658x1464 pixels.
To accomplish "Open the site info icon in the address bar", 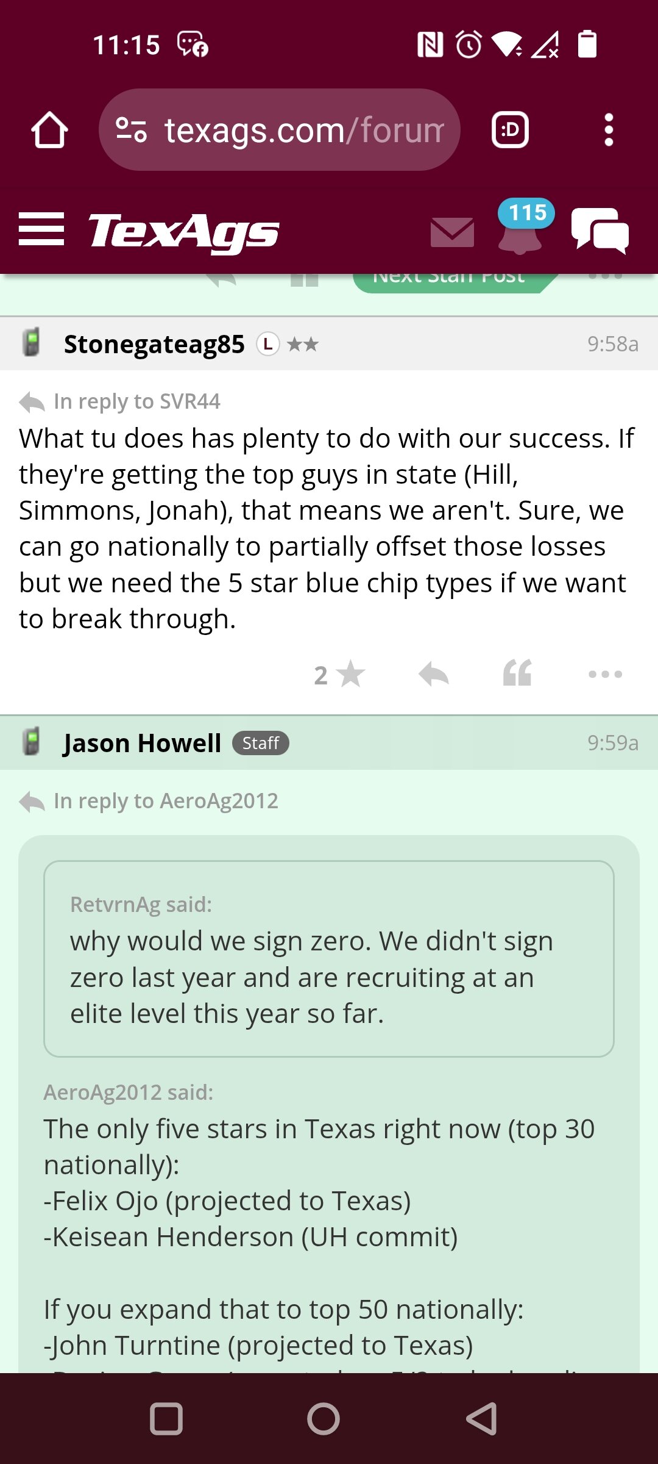I will click(132, 130).
